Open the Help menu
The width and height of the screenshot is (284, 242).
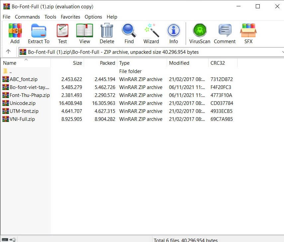(x=112, y=17)
